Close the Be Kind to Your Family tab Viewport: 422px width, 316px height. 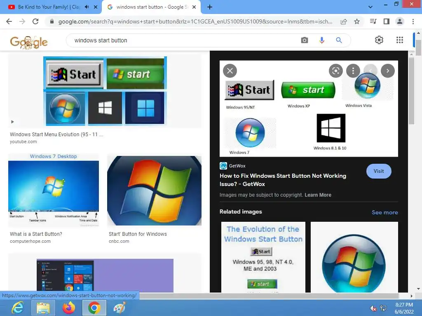(x=96, y=7)
